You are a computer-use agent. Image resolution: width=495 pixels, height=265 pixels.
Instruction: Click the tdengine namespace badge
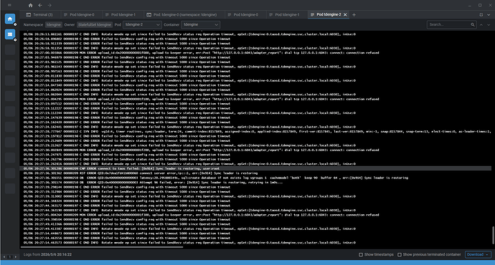(53, 24)
